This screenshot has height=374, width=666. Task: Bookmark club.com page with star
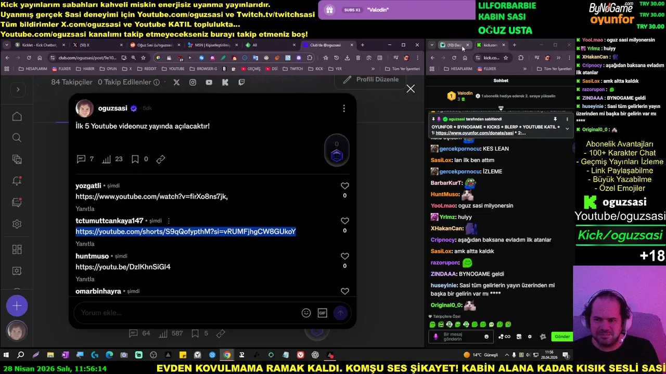pos(144,58)
